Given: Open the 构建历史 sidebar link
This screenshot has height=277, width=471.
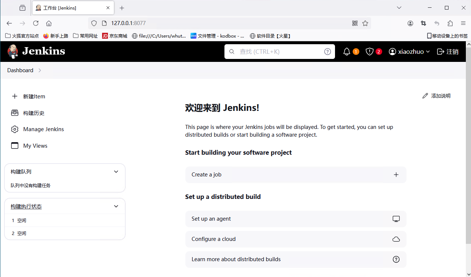Looking at the screenshot, I should pyautogui.click(x=34, y=113).
